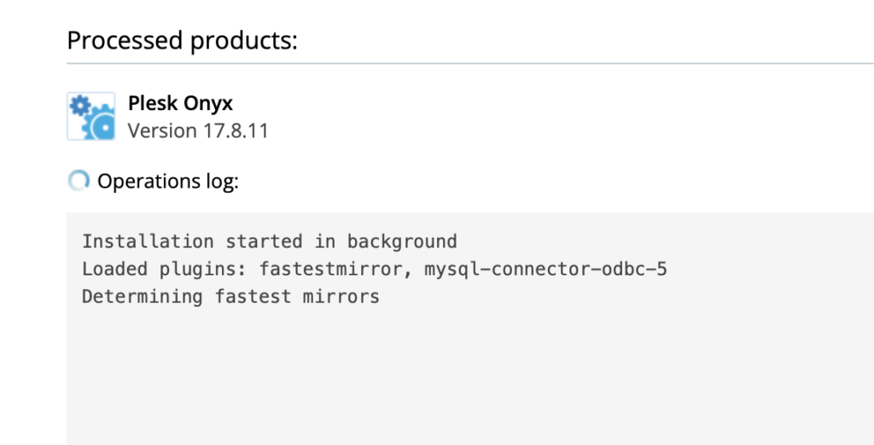874x445 pixels.
Task: Click "mysql-connector-odbc-5" in the log output
Action: tap(545, 269)
